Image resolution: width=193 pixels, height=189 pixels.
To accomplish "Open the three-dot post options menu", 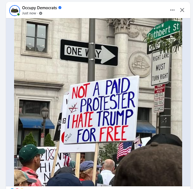I will tap(172, 10).
